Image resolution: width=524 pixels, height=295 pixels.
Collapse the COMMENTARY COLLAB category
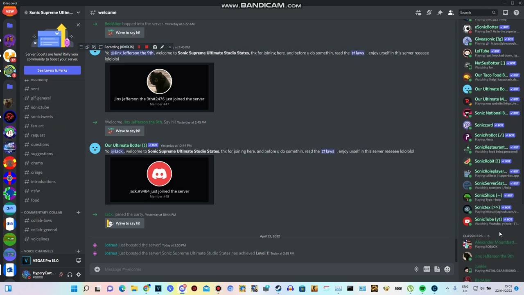pos(43,212)
